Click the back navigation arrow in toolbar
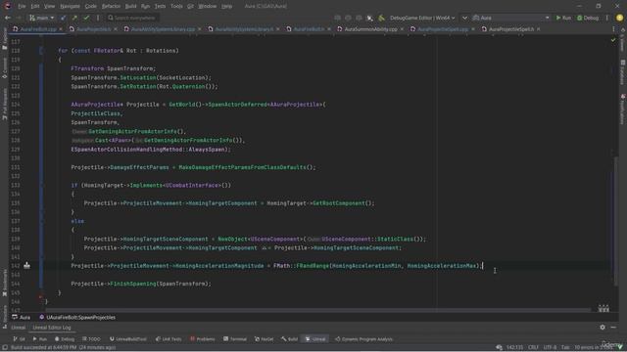Screen dimensions: 627x352 8,18
